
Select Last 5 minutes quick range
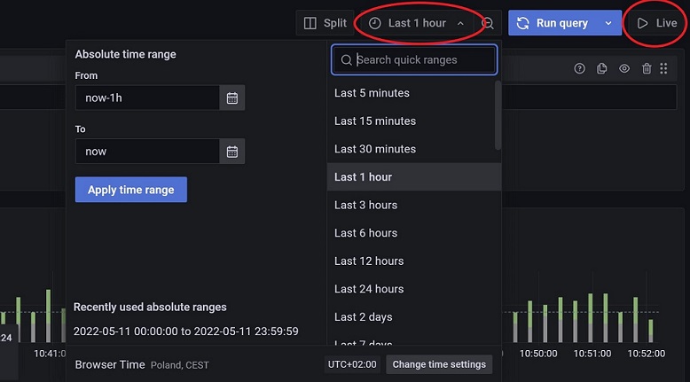[372, 93]
